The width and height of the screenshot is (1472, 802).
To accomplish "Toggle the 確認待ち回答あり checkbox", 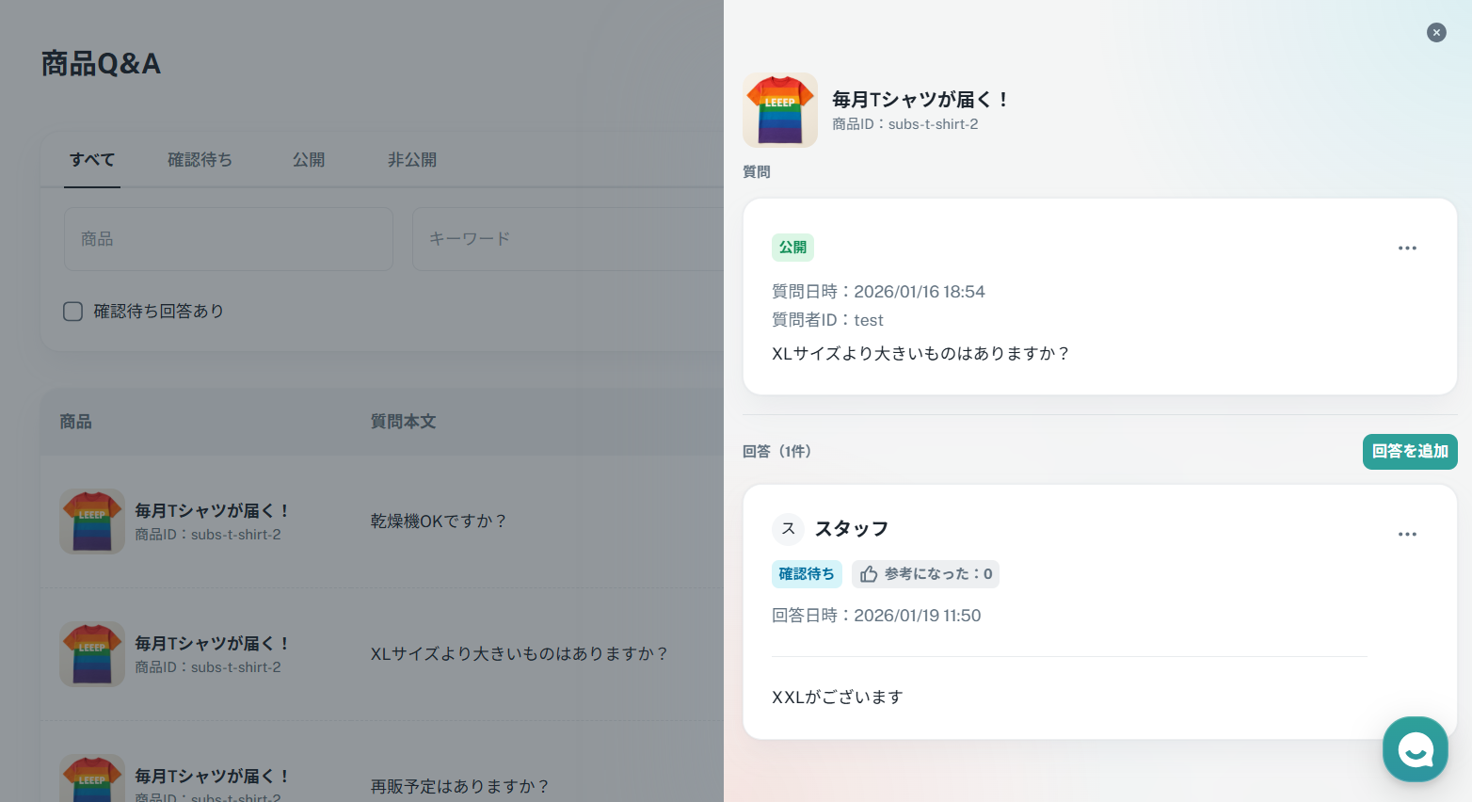I will pyautogui.click(x=73, y=312).
